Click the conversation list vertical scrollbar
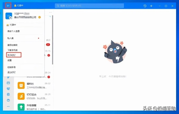 pyautogui.click(x=52, y=40)
